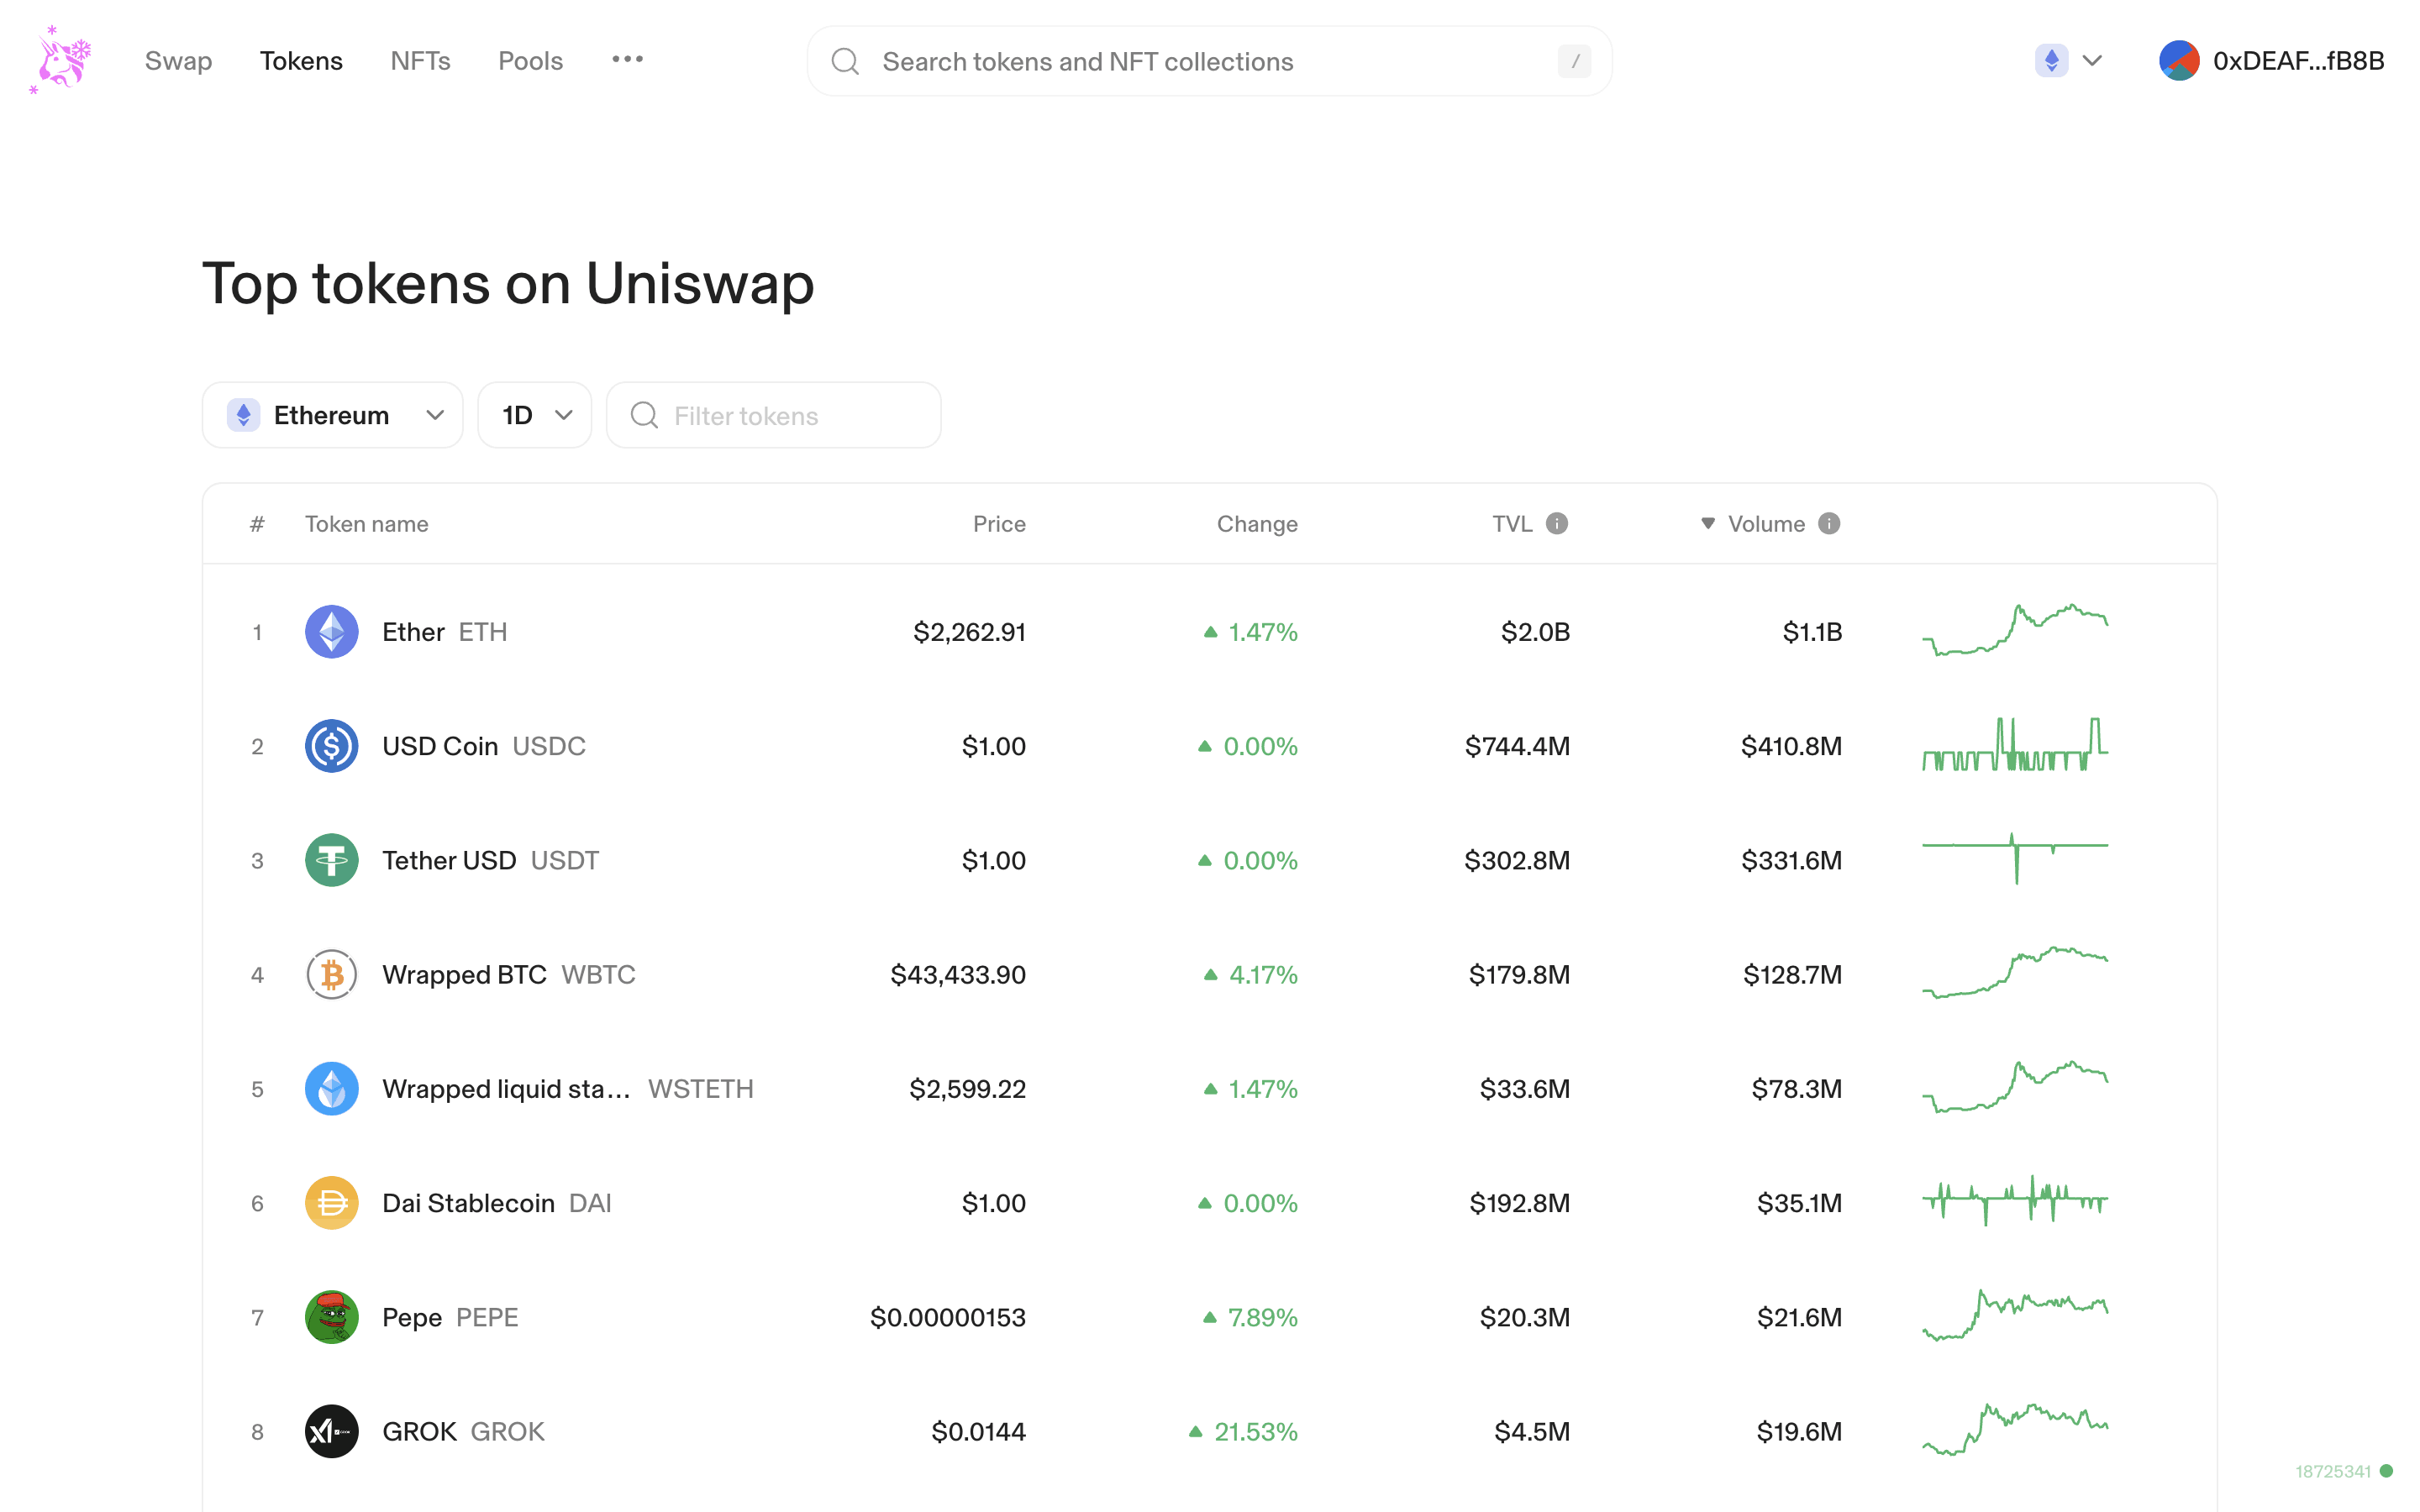Click the Ether price $2,262.91

(x=969, y=632)
